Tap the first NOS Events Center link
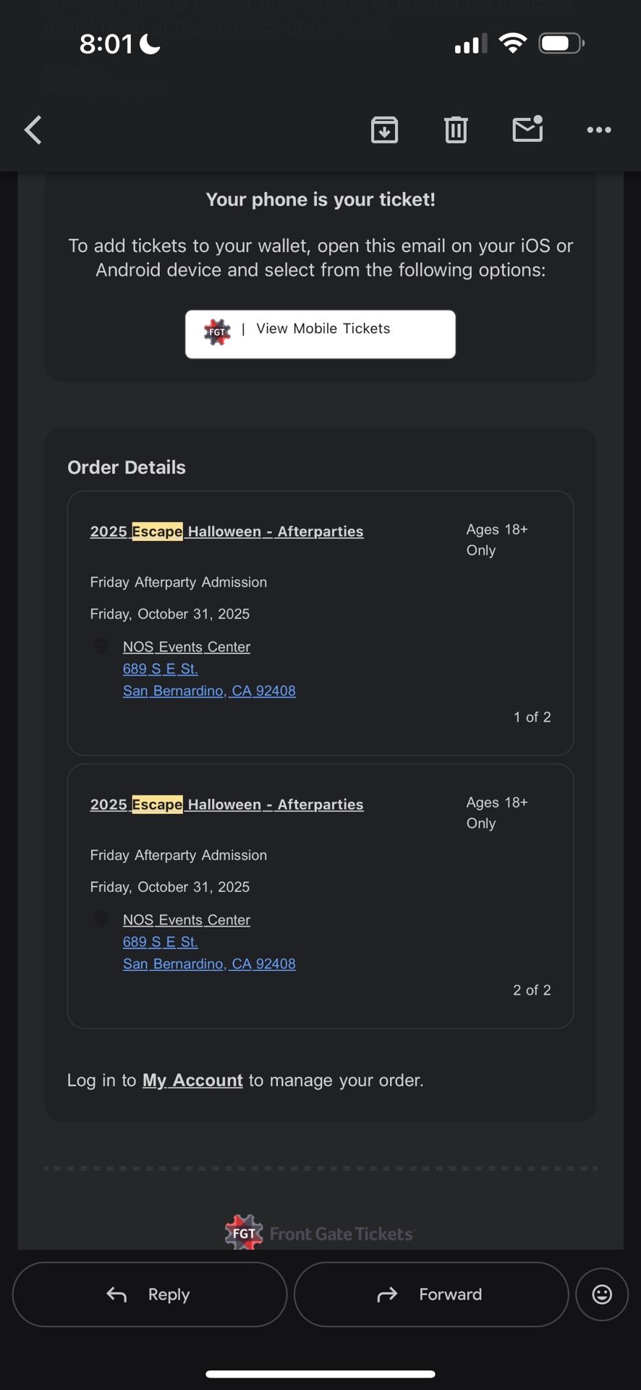Screen dimensions: 641x1390 [x=187, y=646]
